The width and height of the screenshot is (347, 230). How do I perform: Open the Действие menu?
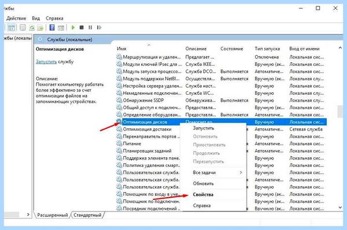pyautogui.click(x=16, y=18)
